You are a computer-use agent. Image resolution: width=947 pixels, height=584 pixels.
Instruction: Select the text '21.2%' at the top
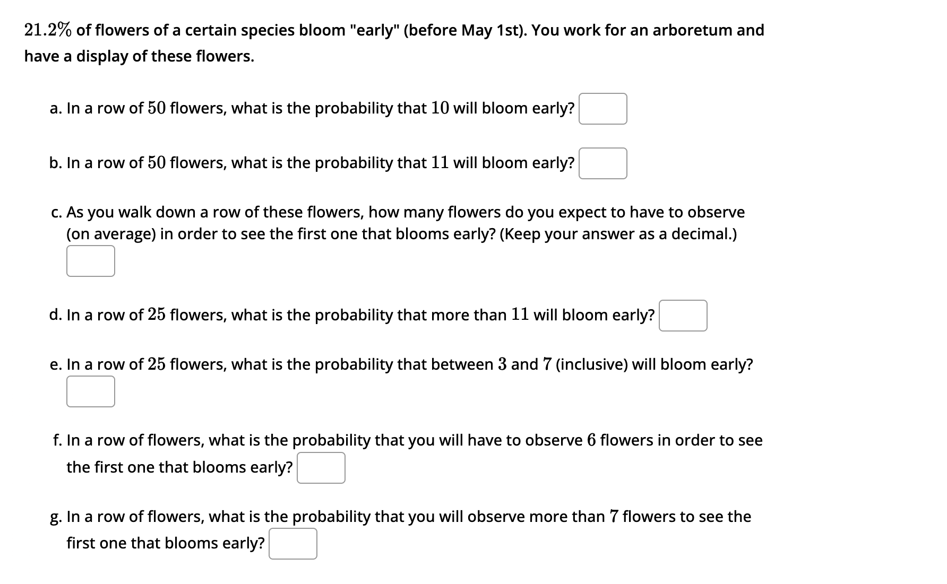(48, 30)
